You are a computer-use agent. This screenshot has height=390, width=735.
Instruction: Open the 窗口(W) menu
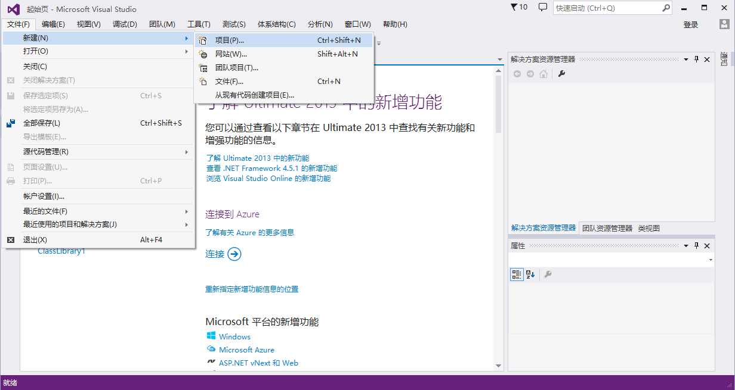pyautogui.click(x=357, y=24)
